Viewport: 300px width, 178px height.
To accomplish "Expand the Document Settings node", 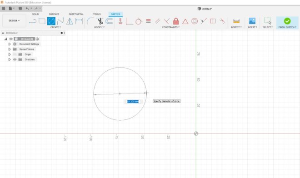I will pyautogui.click(x=10, y=44).
